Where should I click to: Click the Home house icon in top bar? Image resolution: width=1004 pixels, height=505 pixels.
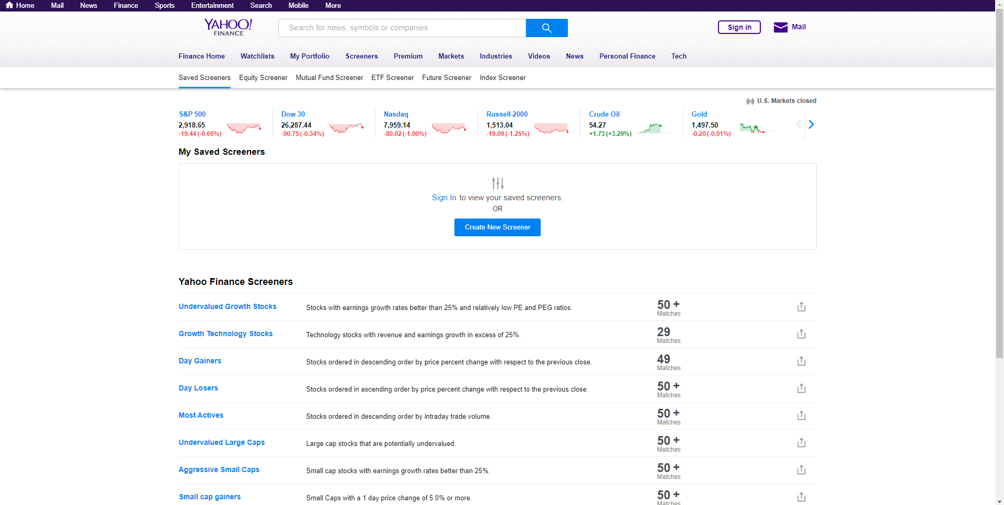point(9,5)
